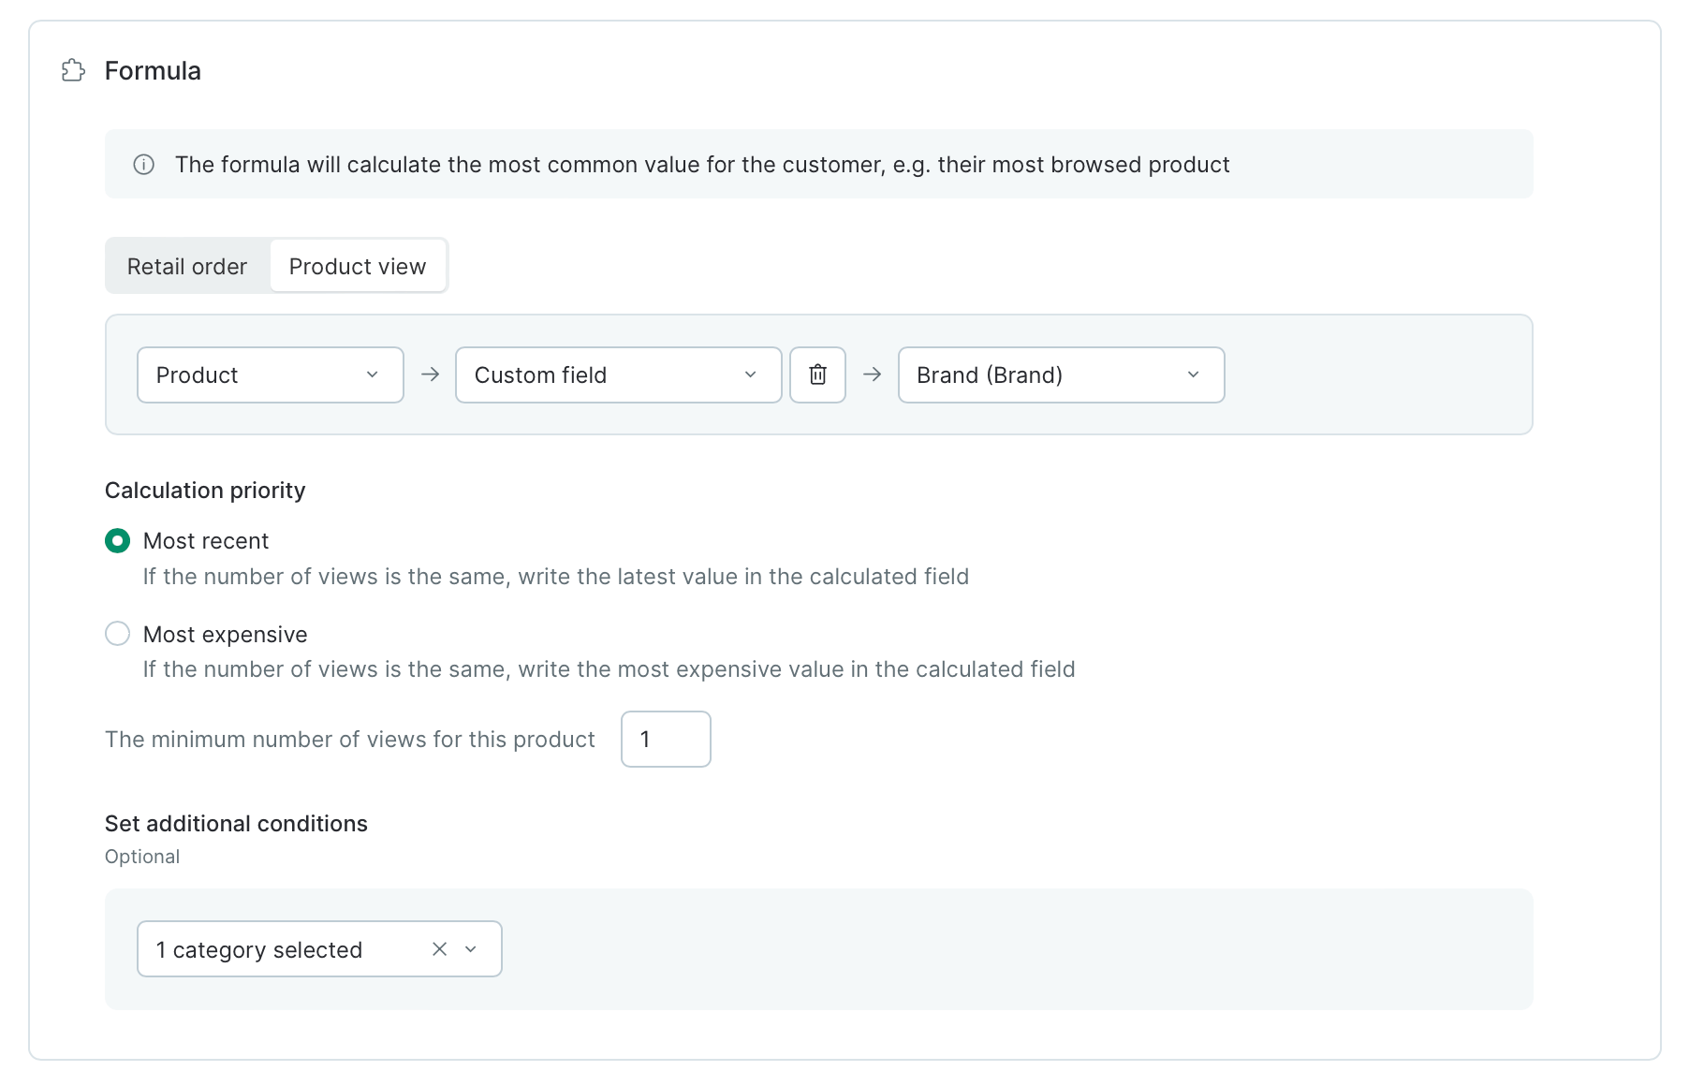Click the arrow before the Brand (Brand) dropdown
Image resolution: width=1689 pixels, height=1071 pixels.
pos(872,374)
